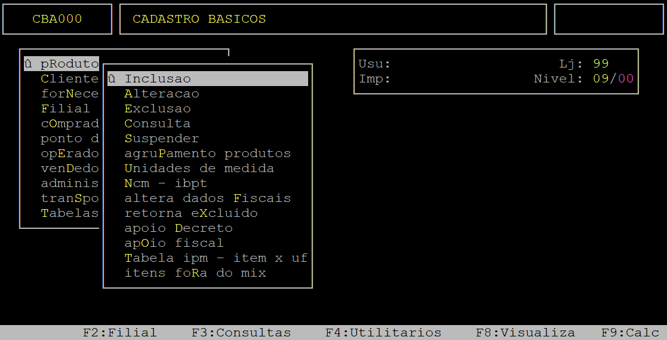Click Tabela ipm - item x uf

click(x=216, y=258)
